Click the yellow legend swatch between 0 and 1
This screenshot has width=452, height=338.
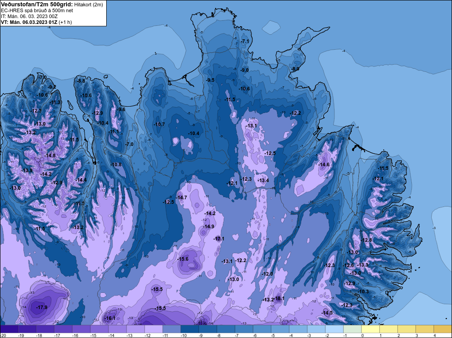[x=371, y=329]
